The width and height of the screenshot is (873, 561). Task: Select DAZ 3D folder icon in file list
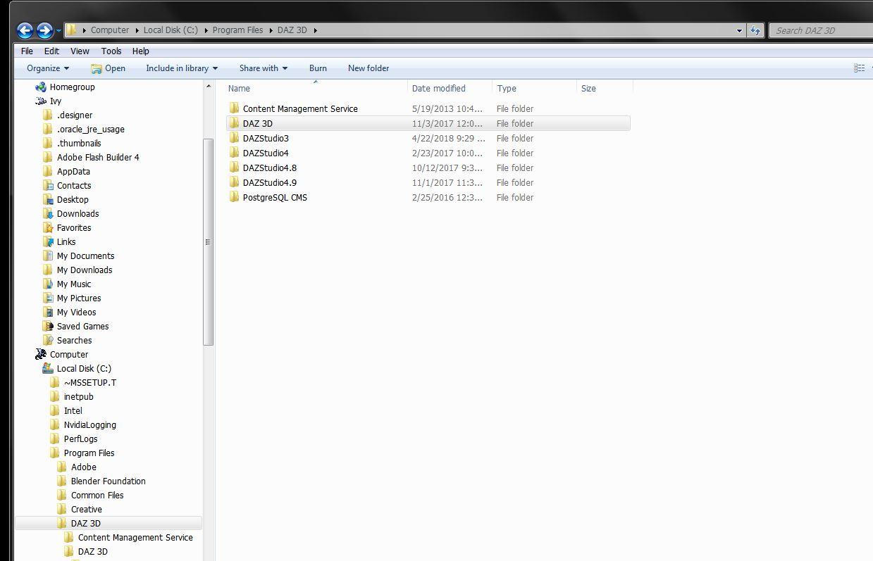coord(235,123)
